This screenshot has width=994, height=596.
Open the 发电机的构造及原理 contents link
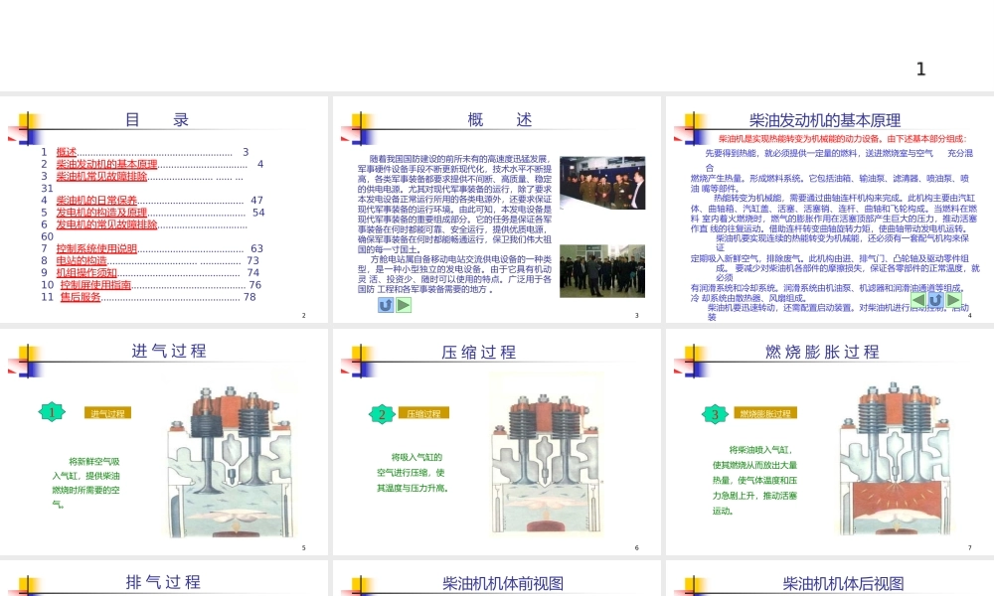101,213
